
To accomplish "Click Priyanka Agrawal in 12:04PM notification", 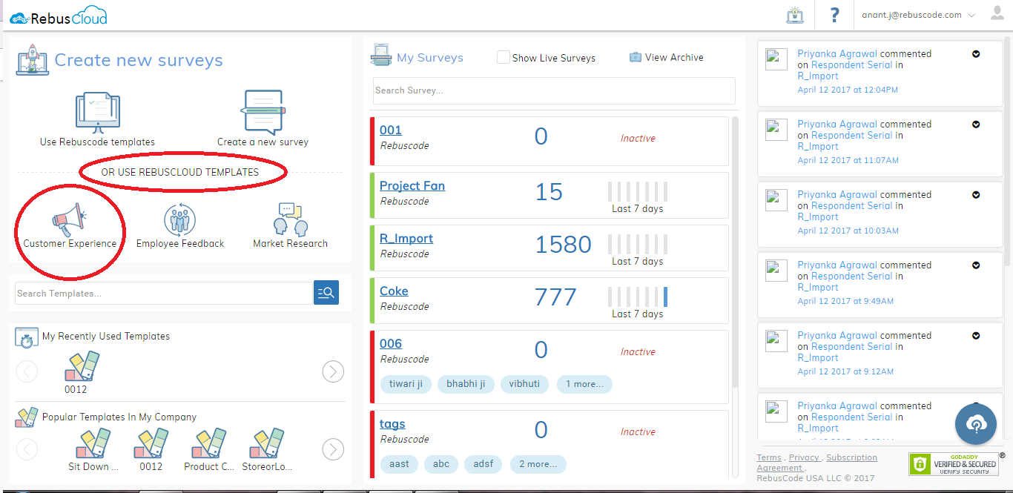I will [837, 53].
